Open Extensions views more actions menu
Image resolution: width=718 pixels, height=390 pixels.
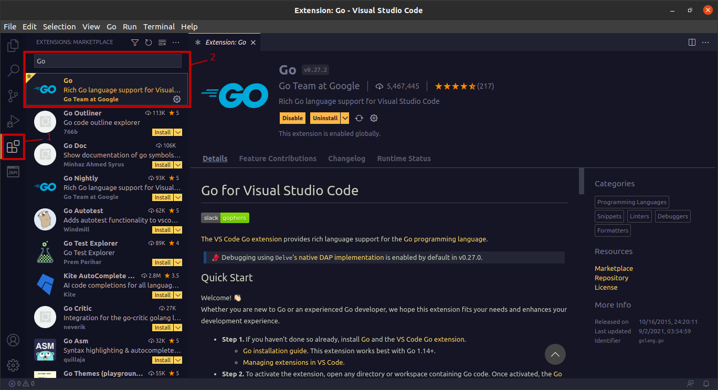[176, 42]
